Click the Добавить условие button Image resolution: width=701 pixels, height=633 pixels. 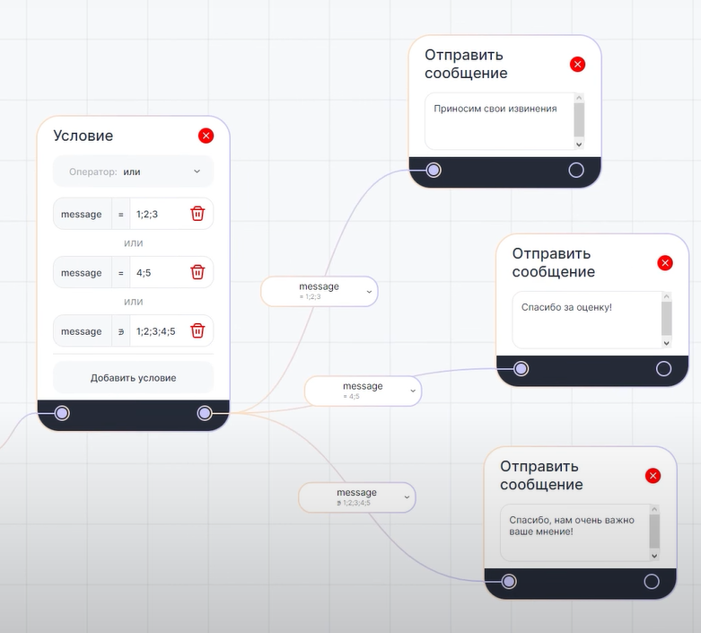[133, 378]
